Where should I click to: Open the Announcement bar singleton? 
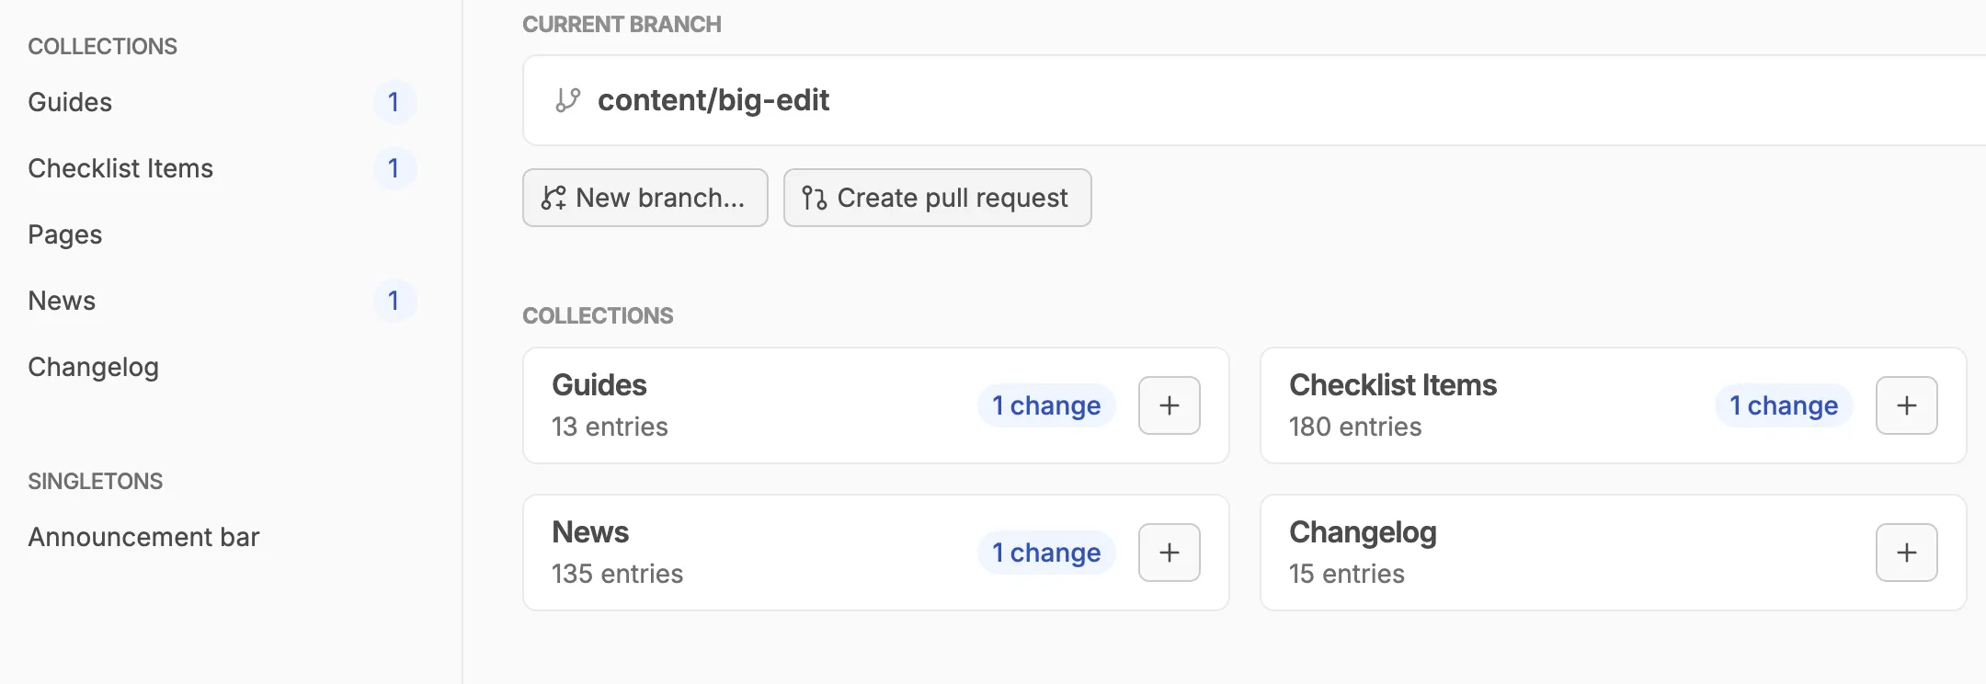pyautogui.click(x=143, y=536)
